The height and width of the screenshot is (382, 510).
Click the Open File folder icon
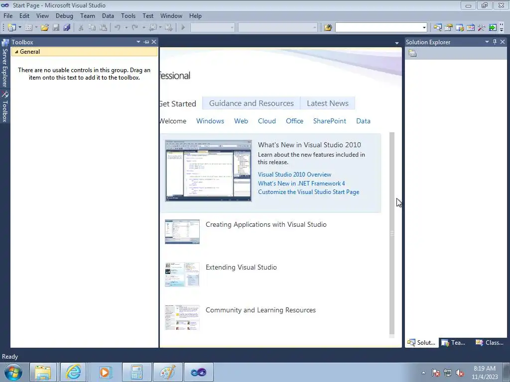(45, 28)
